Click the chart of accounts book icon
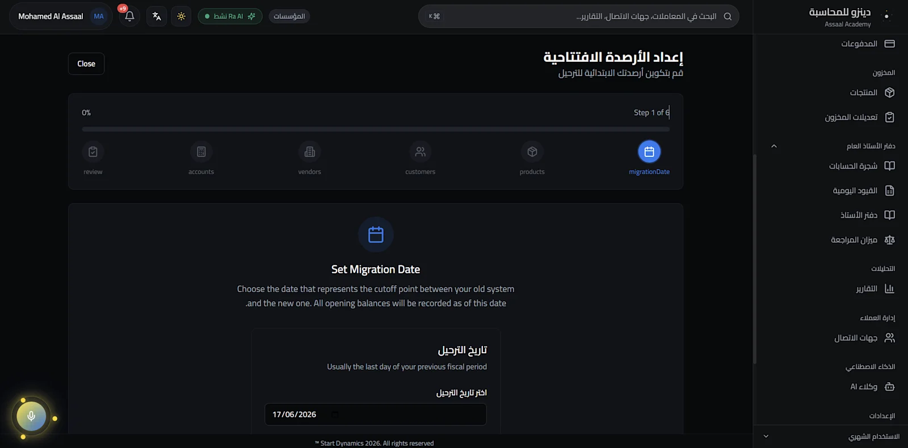Image resolution: width=908 pixels, height=448 pixels. point(890,166)
